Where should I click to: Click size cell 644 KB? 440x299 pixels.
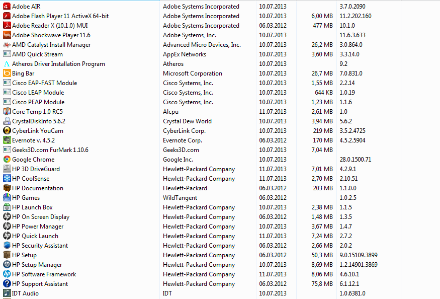pyautogui.click(x=323, y=93)
